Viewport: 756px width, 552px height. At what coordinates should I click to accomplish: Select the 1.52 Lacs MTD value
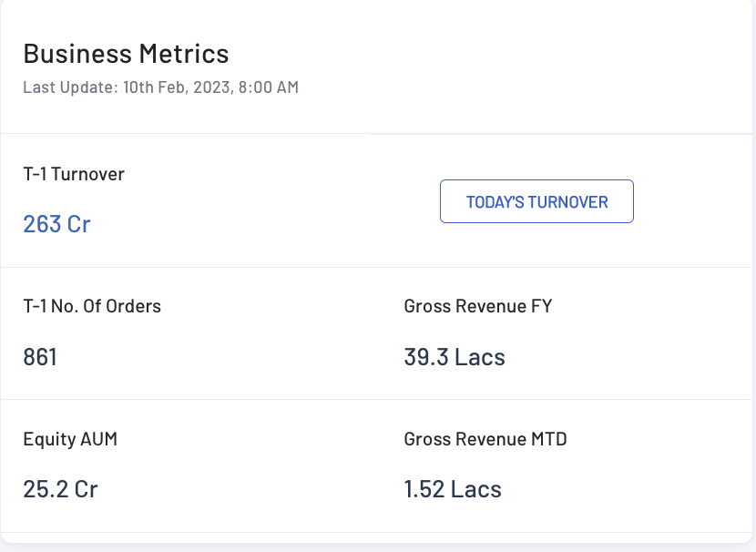coord(453,489)
